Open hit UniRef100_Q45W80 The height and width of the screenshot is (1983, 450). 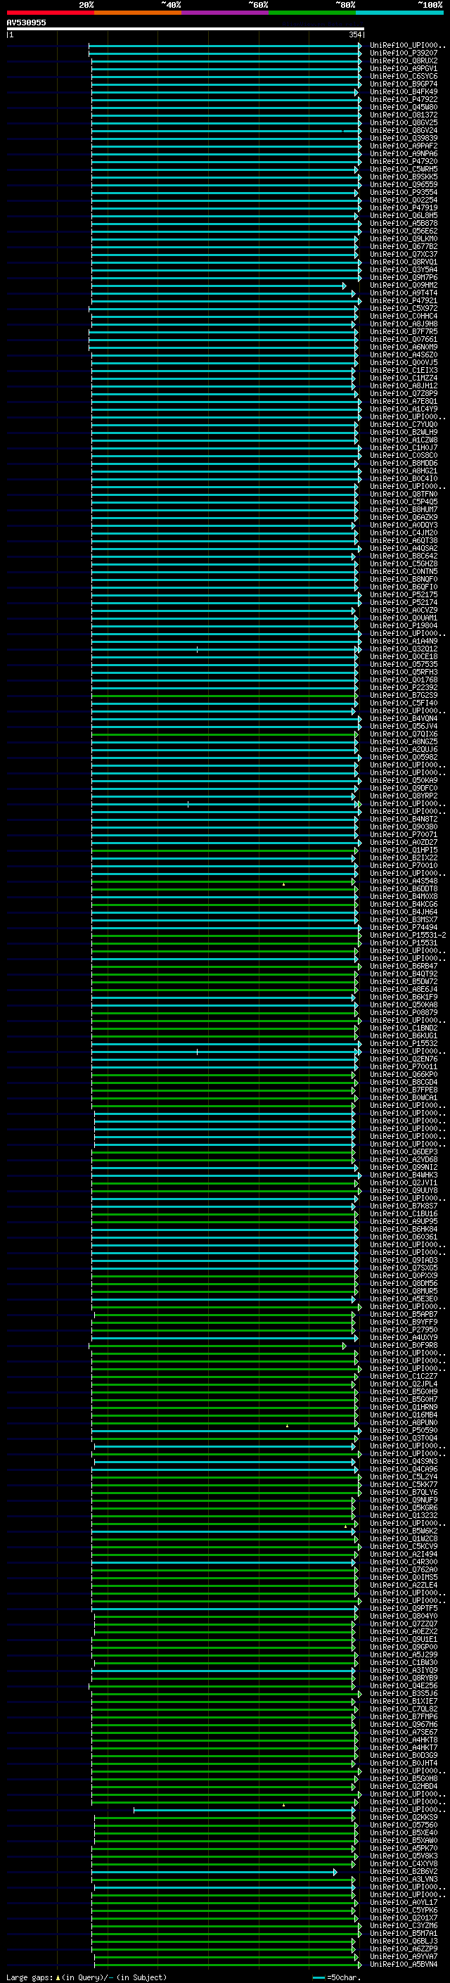(404, 107)
